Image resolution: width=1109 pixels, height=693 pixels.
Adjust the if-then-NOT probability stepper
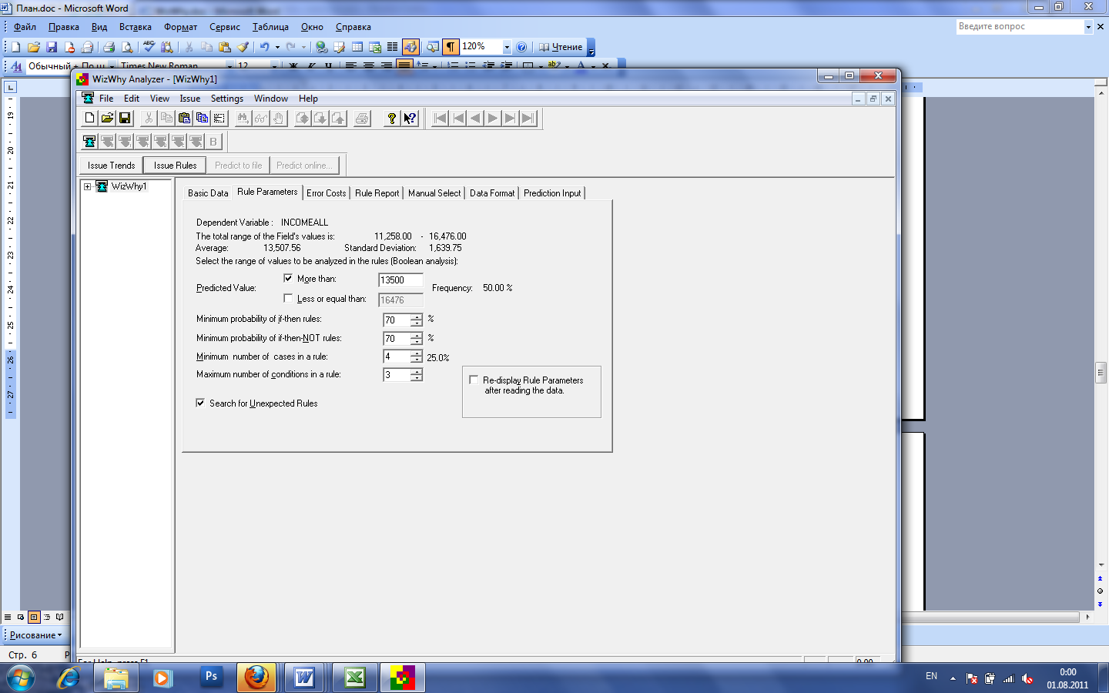417,338
